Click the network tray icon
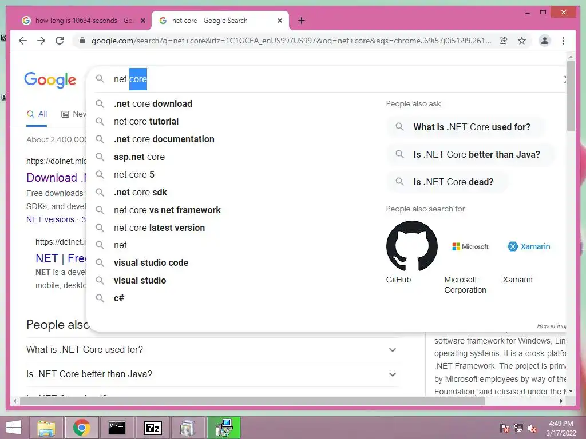The height and width of the screenshot is (439, 586). point(518,428)
